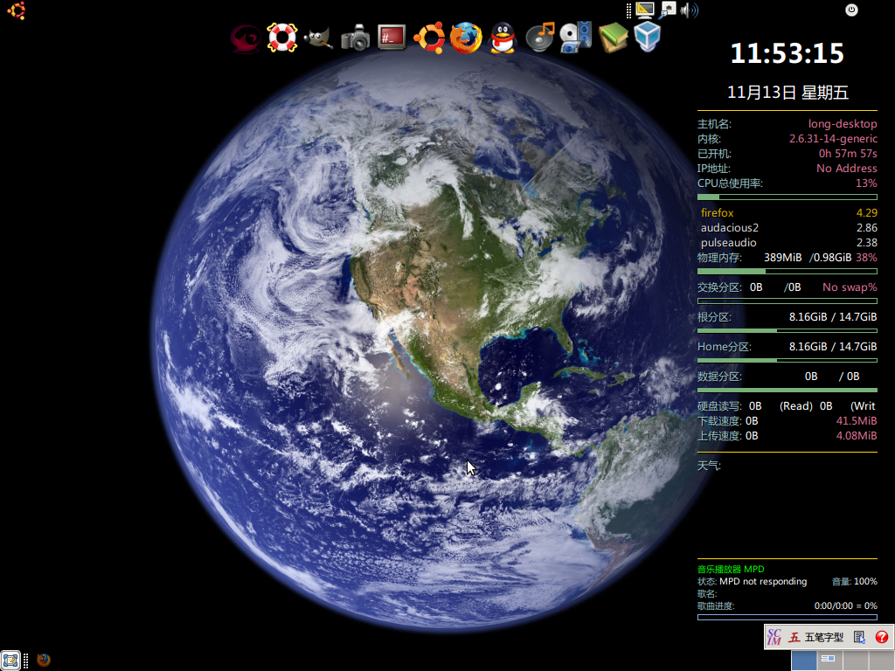The height and width of the screenshot is (671, 895).
Task: Click the bottom panel drag handle
Action: click(x=25, y=661)
